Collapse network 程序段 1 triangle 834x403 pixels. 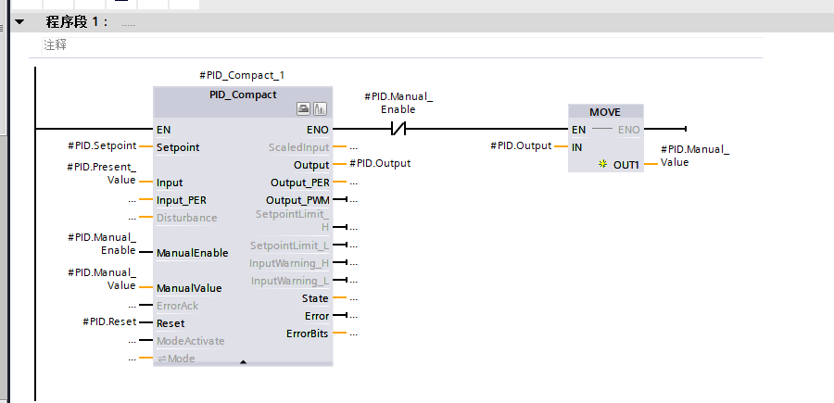click(19, 22)
